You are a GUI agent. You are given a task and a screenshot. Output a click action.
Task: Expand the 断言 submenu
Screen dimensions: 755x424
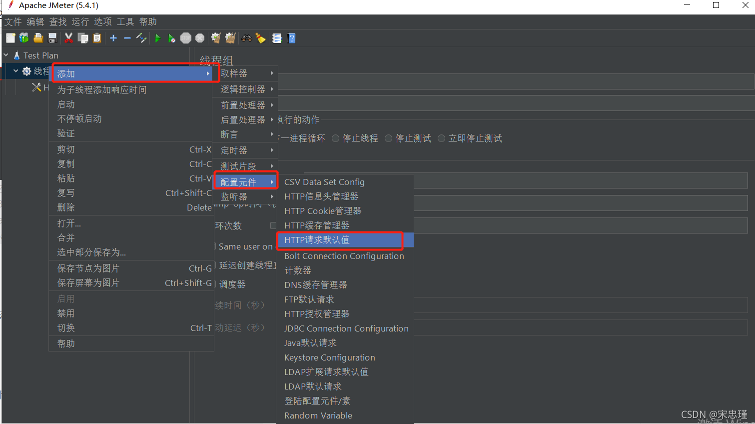coord(245,134)
